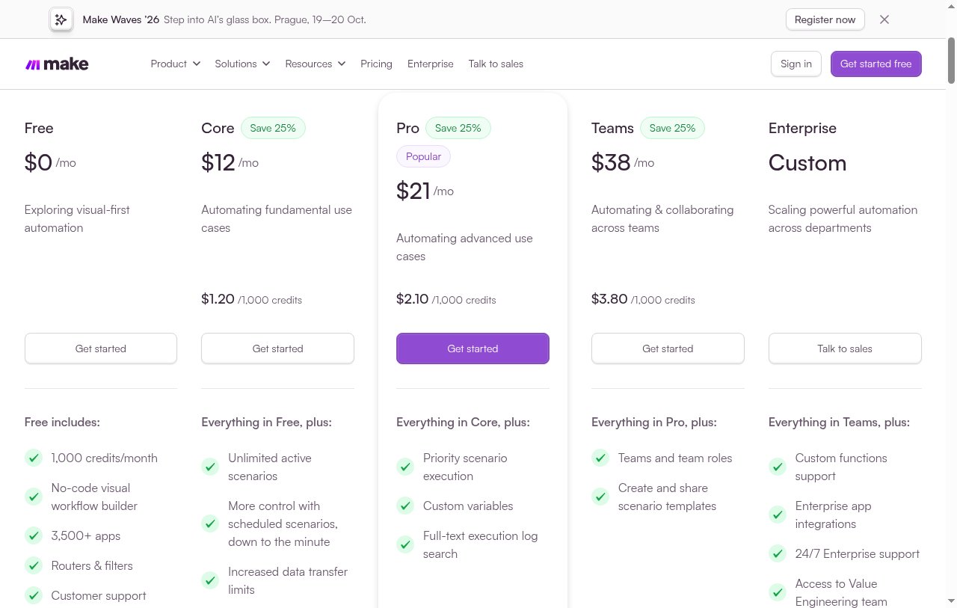Click the Pro plan Save 25% badge
This screenshot has height=608, width=957.
point(458,128)
